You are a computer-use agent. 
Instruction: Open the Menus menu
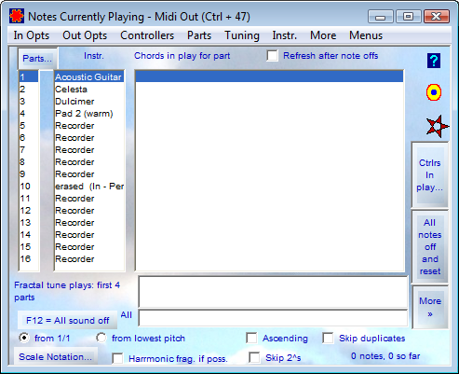pyautogui.click(x=366, y=35)
